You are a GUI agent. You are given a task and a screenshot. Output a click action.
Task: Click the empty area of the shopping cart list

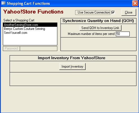pos(30,40)
